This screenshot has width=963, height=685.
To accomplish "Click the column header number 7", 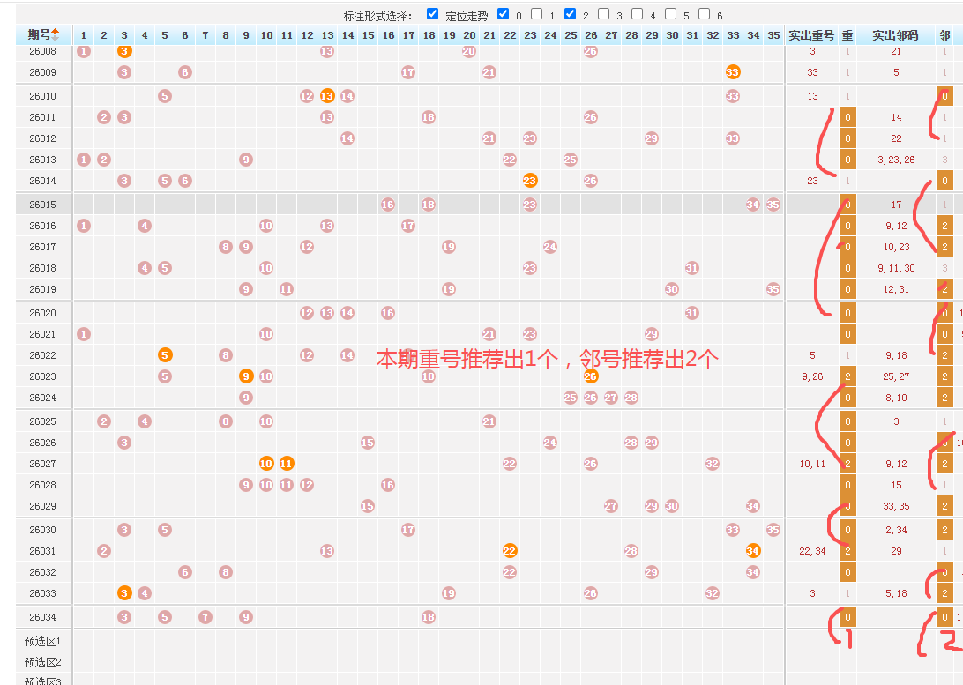I will 205,35.
